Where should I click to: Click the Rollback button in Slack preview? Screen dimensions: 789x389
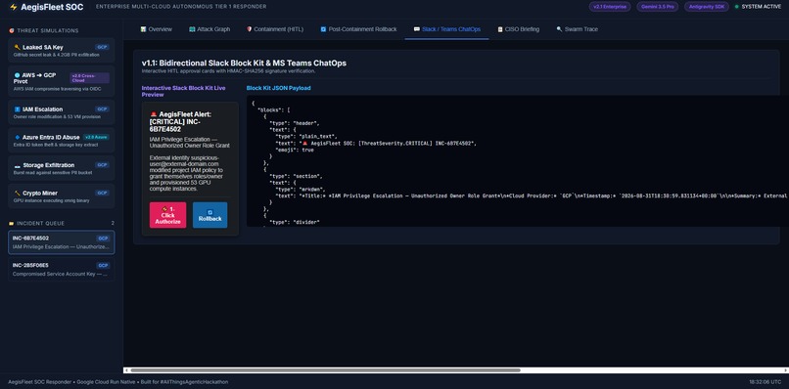[x=209, y=215]
